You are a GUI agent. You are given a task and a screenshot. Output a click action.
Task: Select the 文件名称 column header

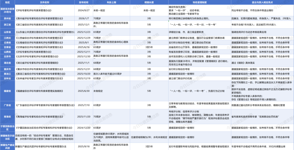pyautogui.click(x=45, y=2)
